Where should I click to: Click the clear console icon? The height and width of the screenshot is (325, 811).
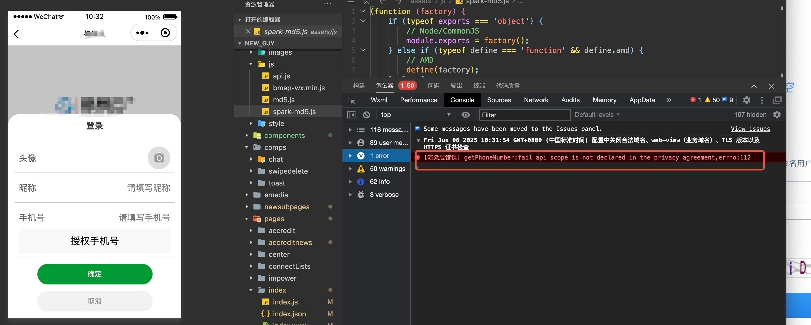coord(366,115)
